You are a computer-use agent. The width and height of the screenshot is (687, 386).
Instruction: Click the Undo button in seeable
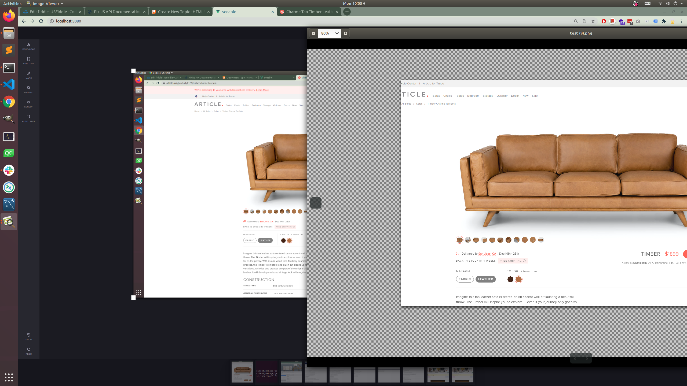28,337
